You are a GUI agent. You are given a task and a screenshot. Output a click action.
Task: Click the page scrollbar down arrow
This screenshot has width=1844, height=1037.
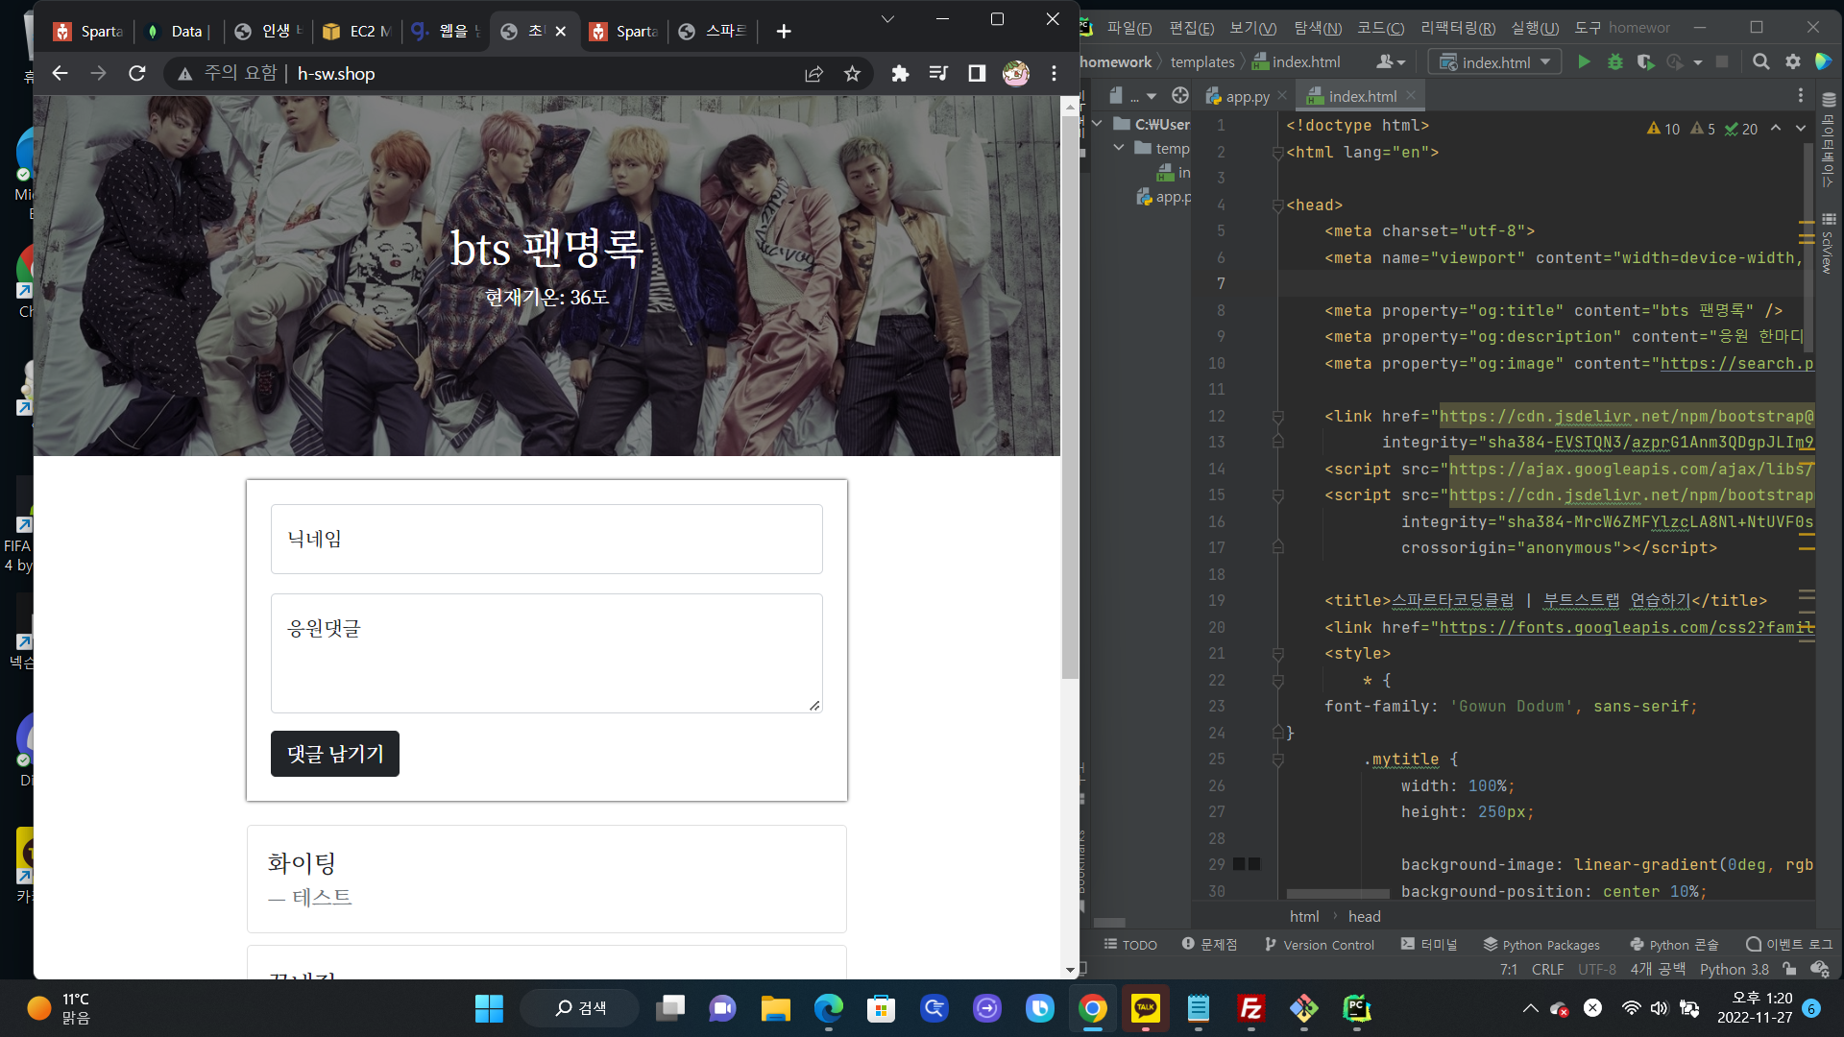1071,970
